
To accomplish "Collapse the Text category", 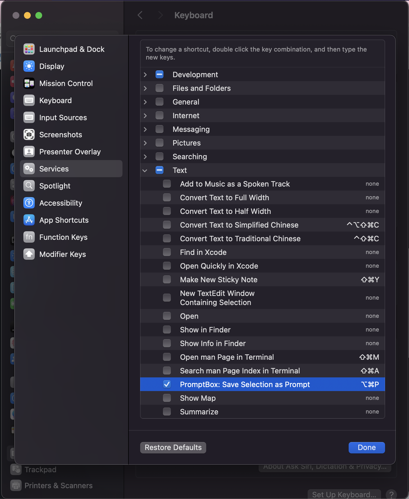I will pos(145,170).
